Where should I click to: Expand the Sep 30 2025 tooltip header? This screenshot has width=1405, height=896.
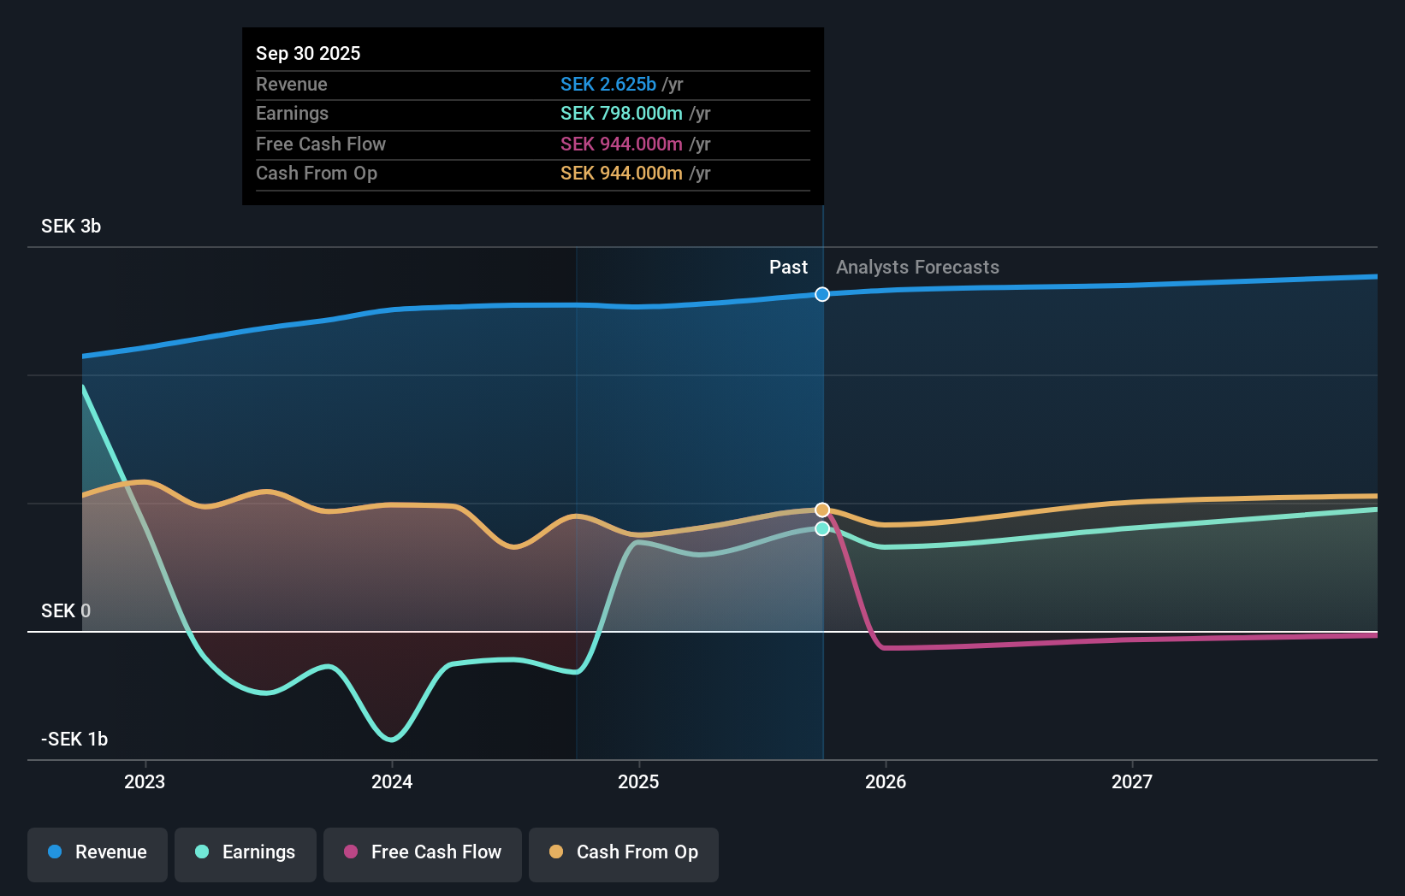[308, 53]
